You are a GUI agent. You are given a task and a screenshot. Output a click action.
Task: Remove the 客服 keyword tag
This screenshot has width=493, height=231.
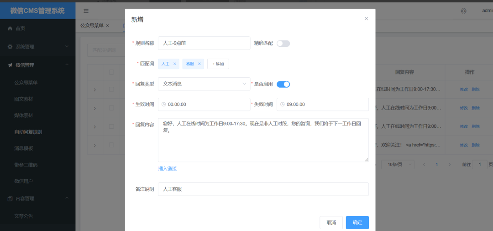tap(199, 64)
